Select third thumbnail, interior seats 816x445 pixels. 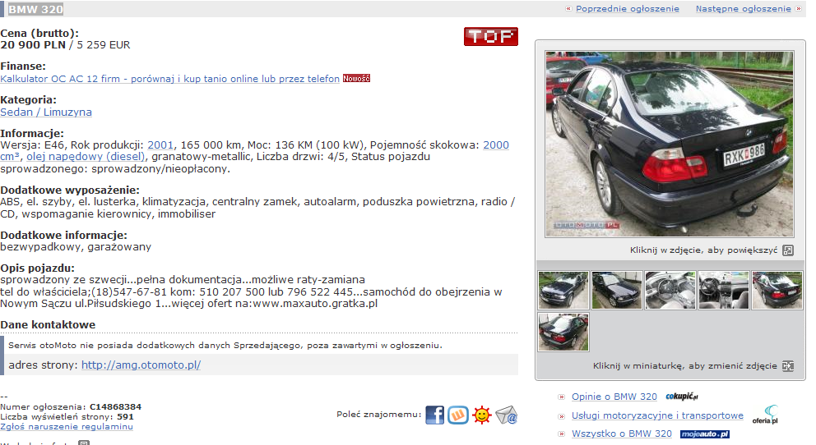670,291
